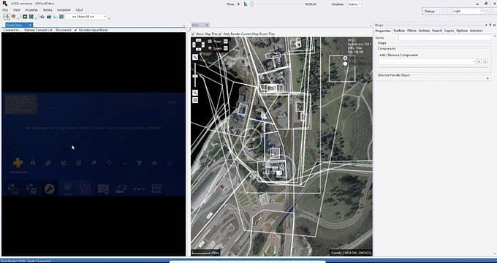Open the Weather dropdown set to Sunny
497x263 pixels.
[354, 4]
